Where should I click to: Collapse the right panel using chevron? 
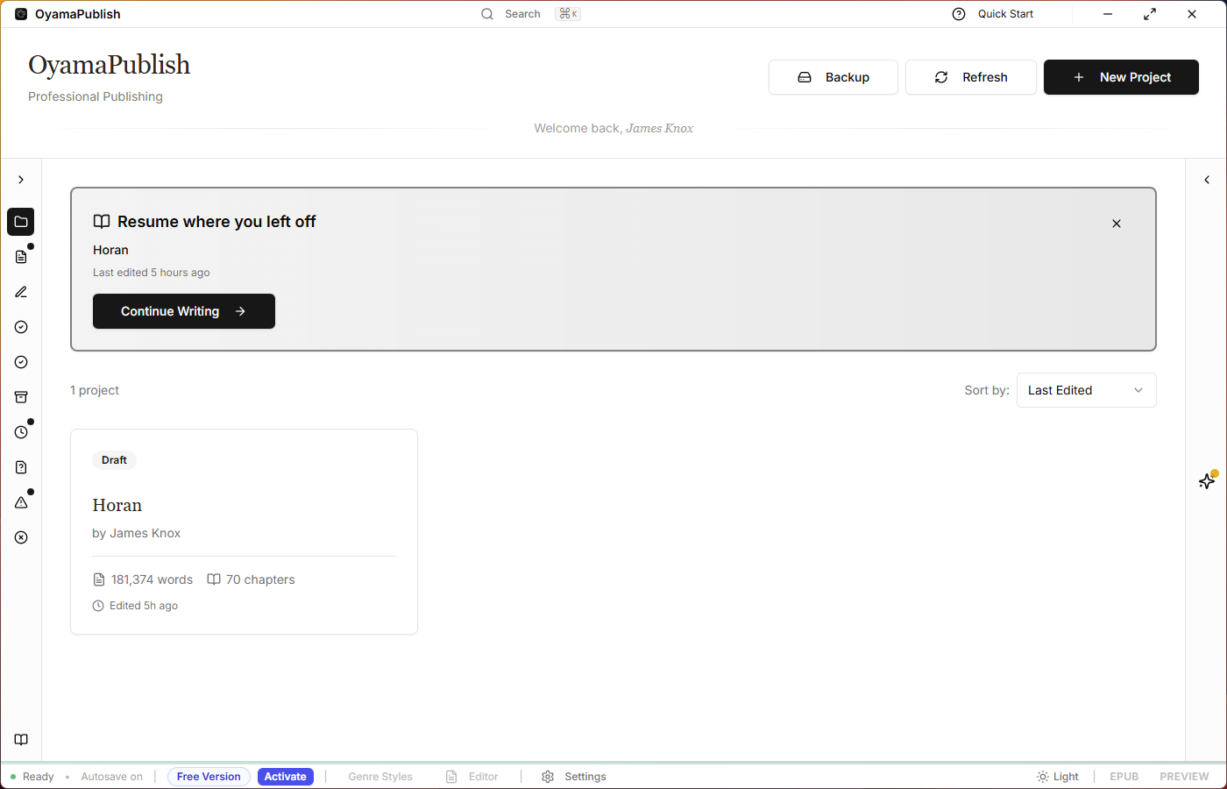1207,180
